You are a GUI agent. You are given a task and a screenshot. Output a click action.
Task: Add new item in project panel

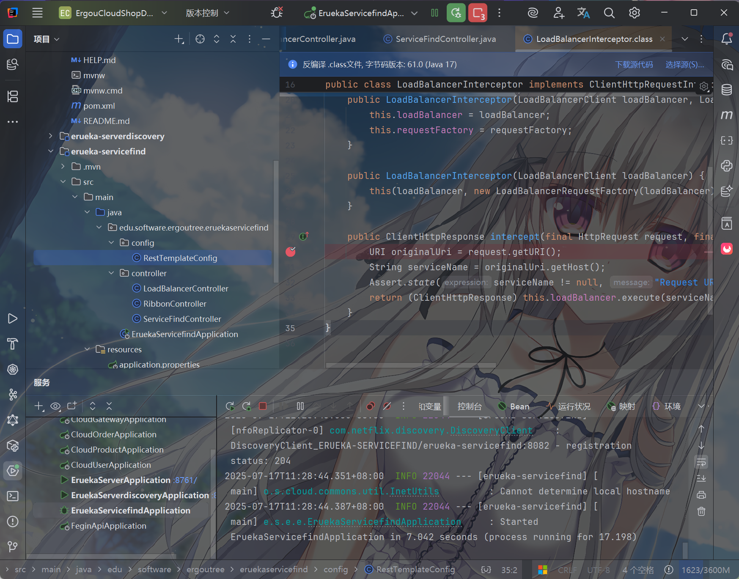pos(179,39)
